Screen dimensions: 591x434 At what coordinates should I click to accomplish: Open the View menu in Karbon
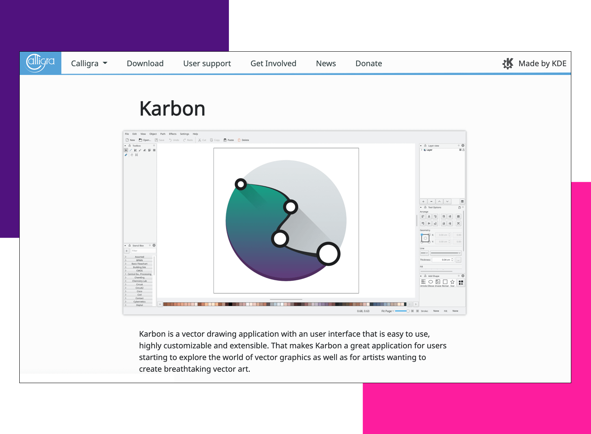(143, 134)
